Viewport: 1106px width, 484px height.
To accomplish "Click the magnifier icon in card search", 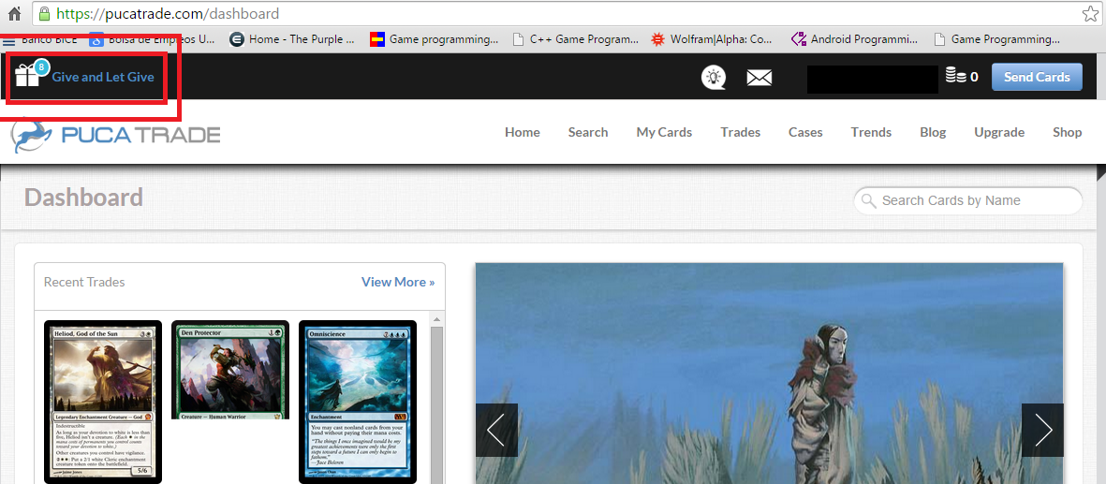I will point(868,201).
